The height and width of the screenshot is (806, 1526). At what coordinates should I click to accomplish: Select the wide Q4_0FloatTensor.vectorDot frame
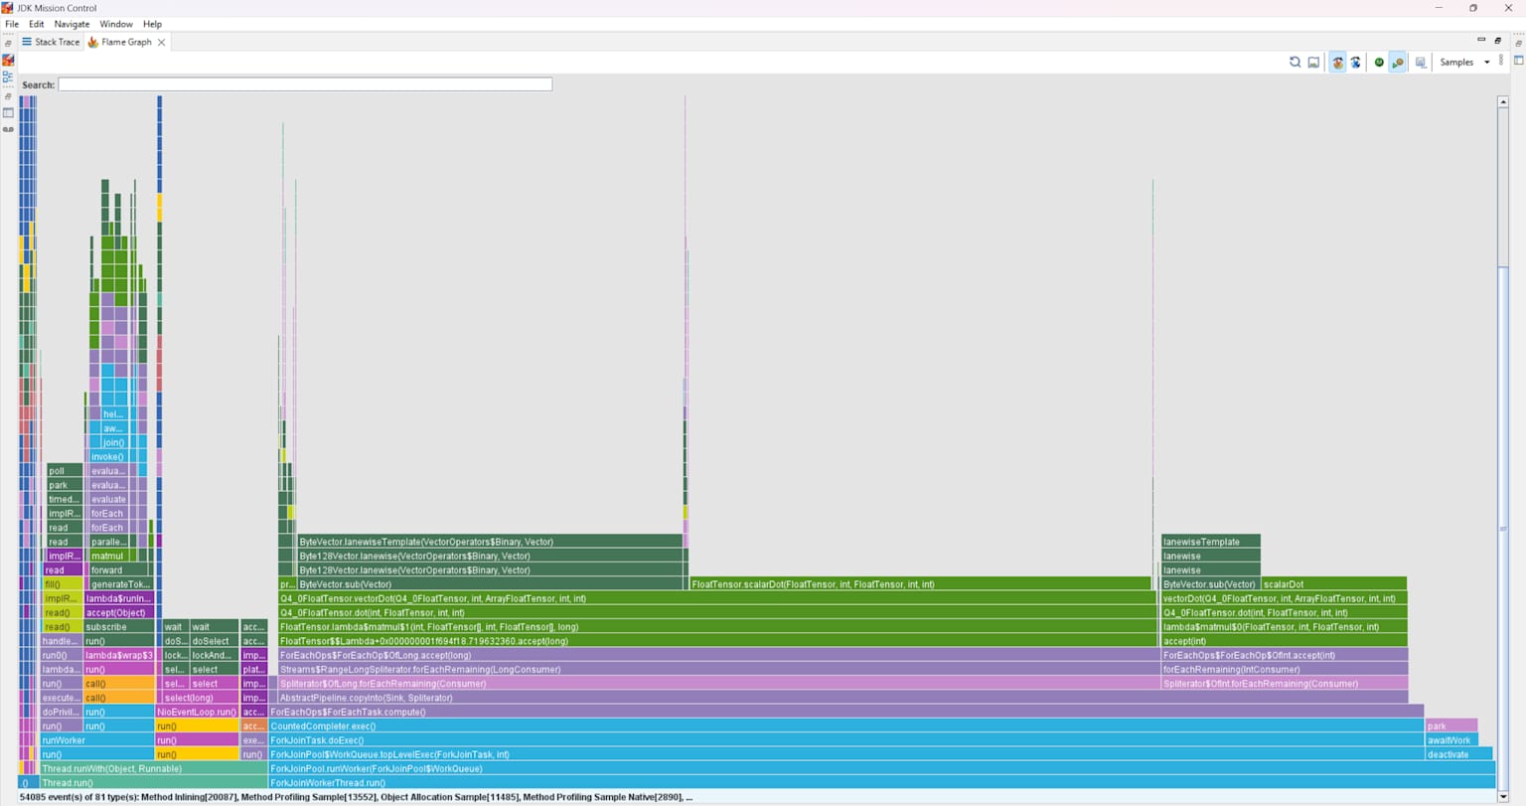coord(717,598)
